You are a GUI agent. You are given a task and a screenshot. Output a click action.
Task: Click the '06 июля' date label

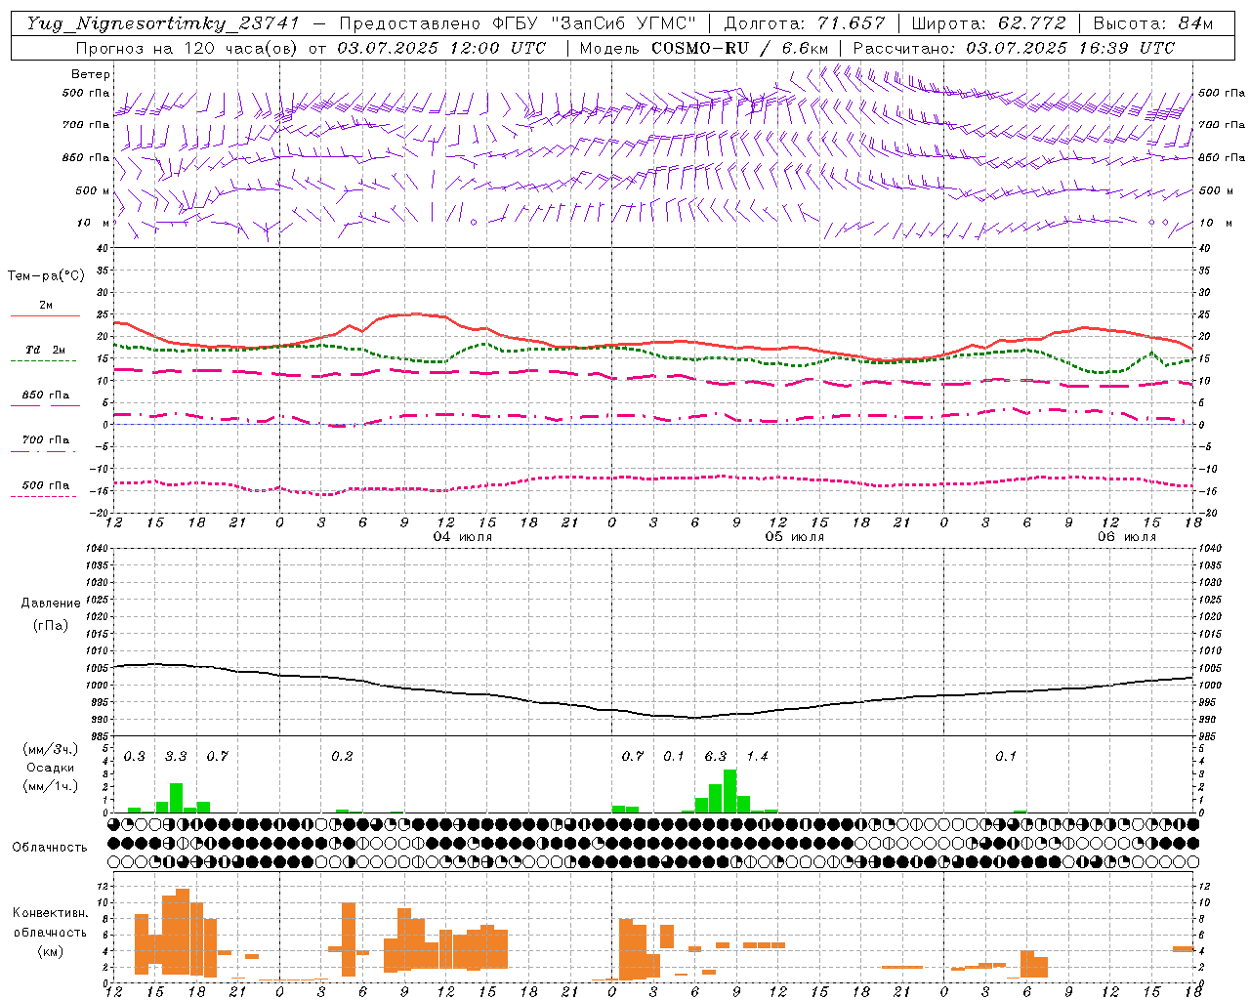coord(1127,537)
